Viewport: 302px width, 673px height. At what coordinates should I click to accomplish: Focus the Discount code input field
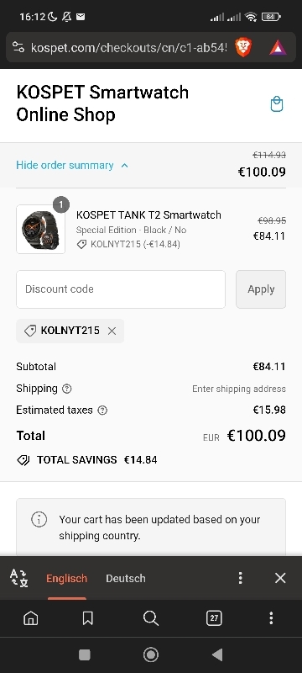click(121, 289)
